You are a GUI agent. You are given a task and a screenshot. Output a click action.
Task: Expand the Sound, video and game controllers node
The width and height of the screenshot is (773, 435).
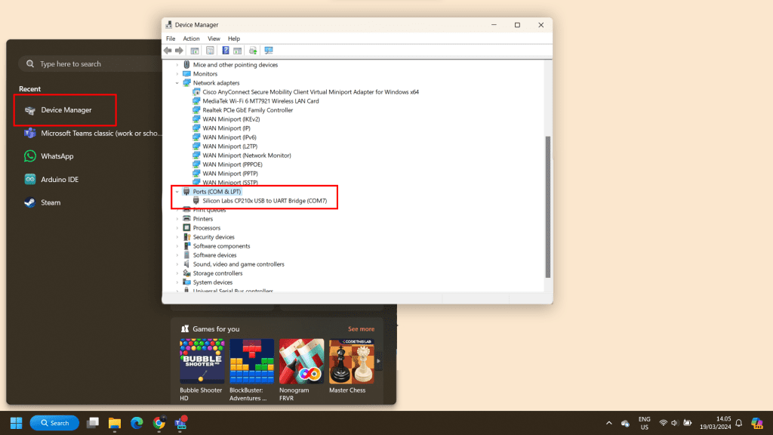click(x=177, y=264)
